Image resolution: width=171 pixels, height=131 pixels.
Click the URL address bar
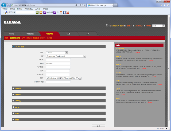[x=43, y=5]
